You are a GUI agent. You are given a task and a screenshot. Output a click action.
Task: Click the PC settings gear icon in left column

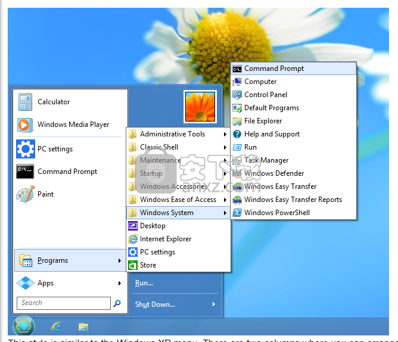26,149
